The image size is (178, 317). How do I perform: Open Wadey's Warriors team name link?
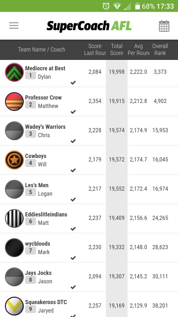pyautogui.click(x=45, y=127)
